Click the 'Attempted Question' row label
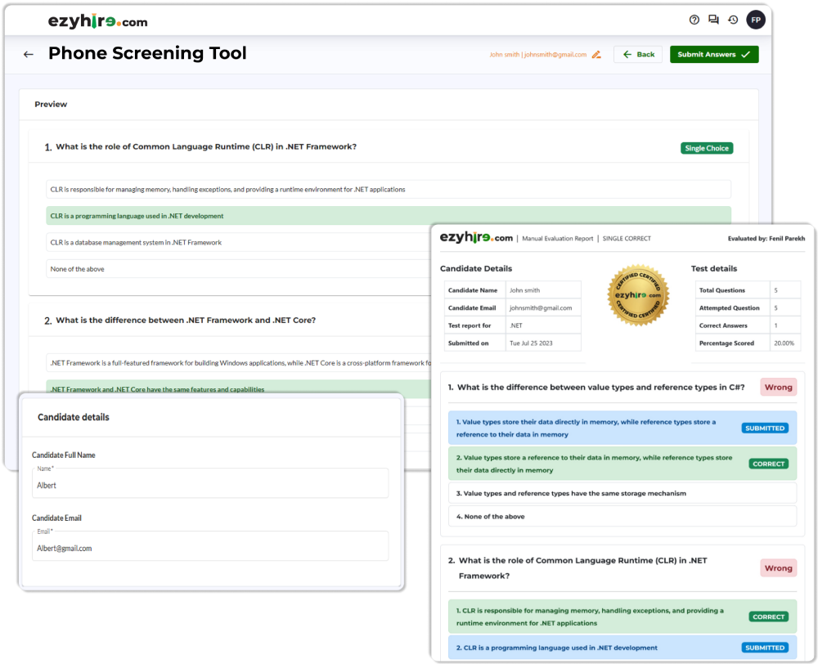 [730, 307]
